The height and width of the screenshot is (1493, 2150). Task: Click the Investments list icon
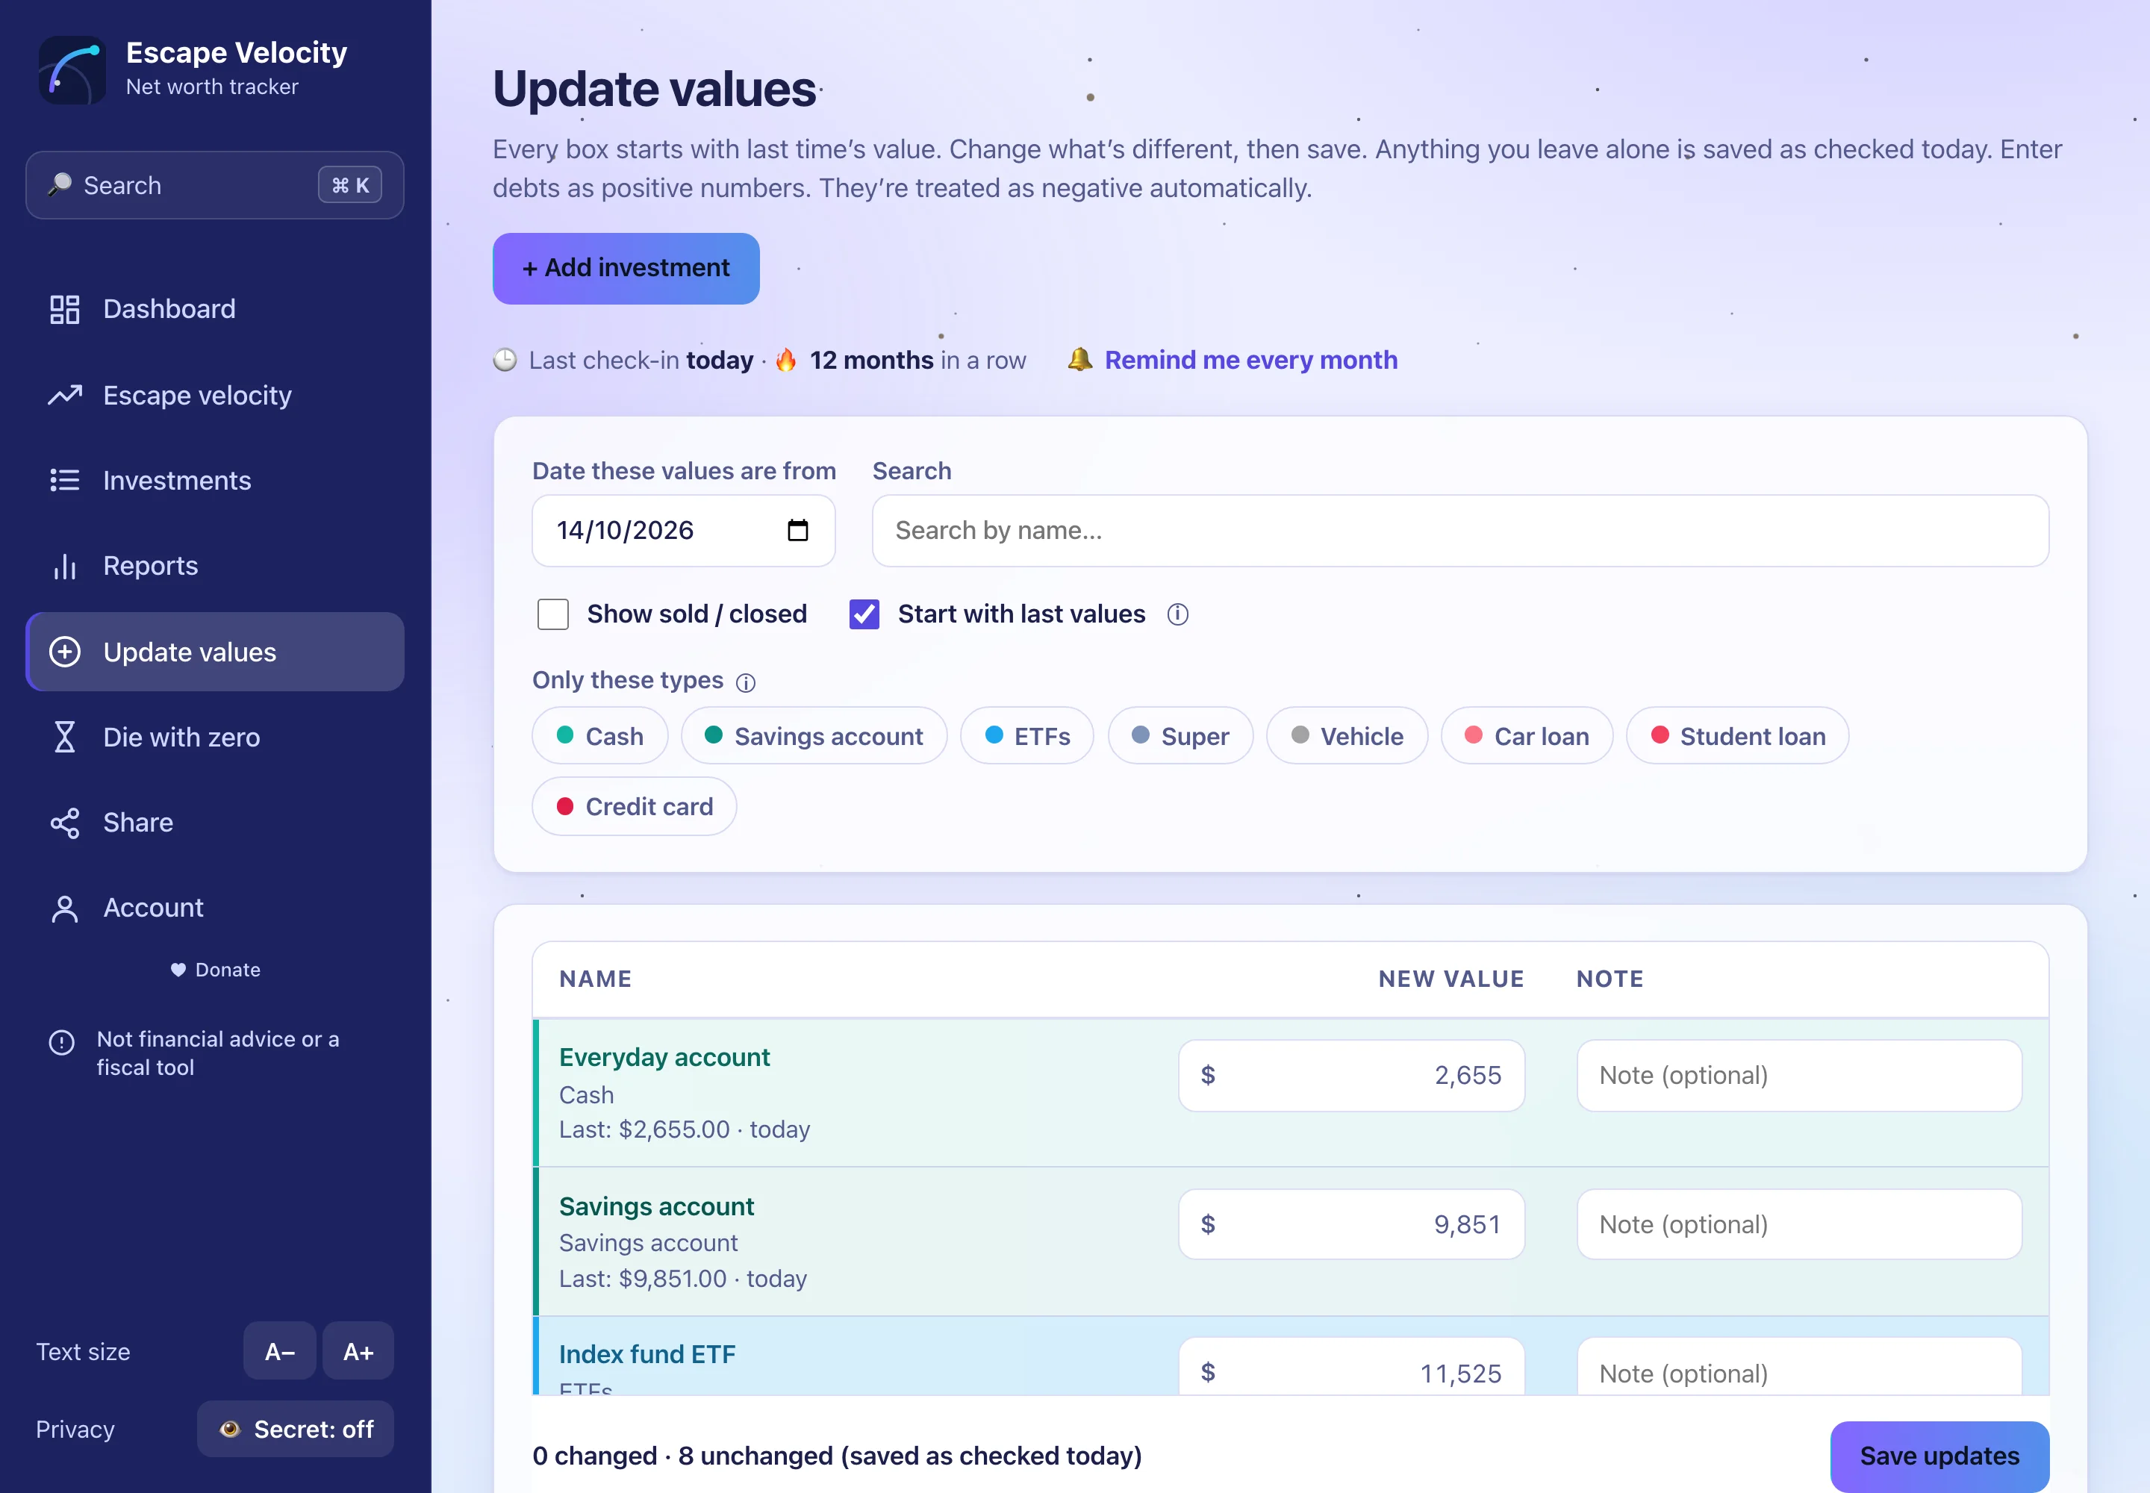pos(64,480)
